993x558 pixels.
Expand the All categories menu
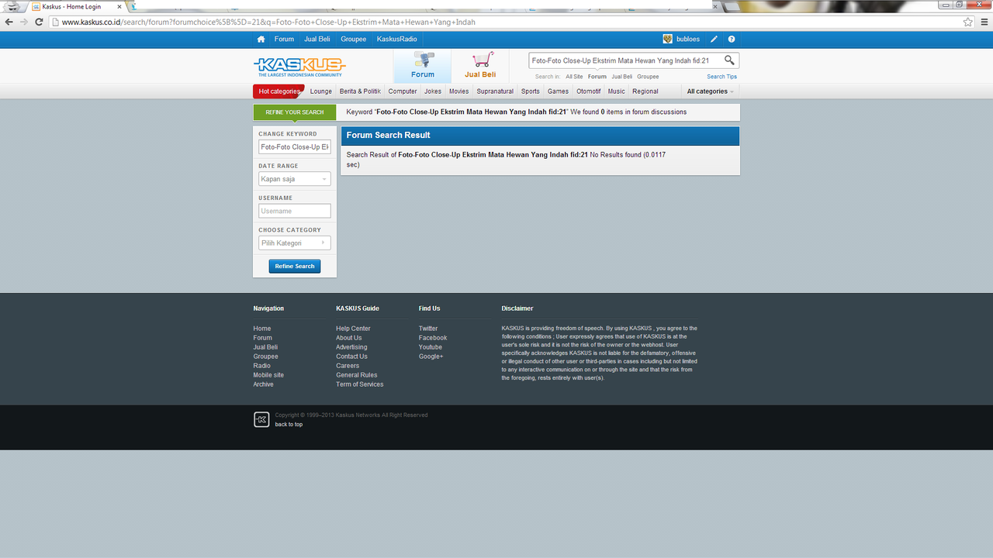tap(710, 91)
